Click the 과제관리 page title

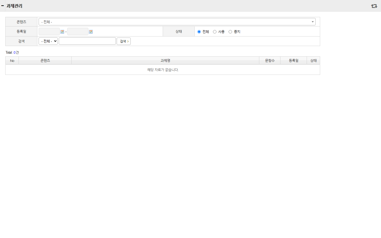point(14,6)
